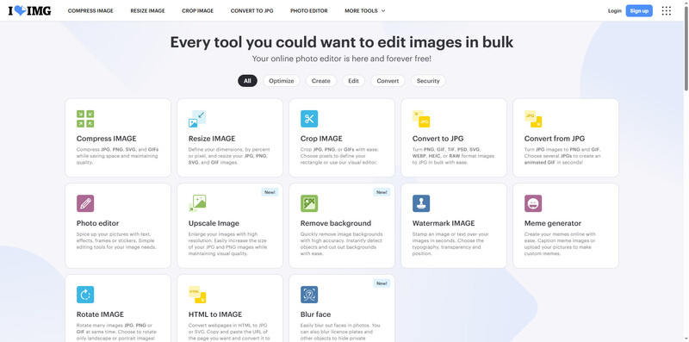Click the Compress IMAGE green arrows icon

coord(85,119)
